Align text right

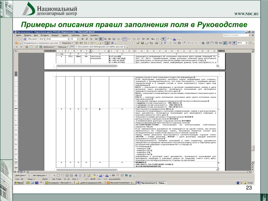(x=105, y=39)
